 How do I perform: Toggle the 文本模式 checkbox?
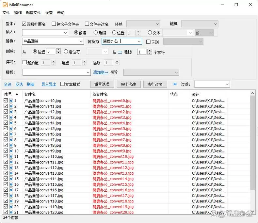pos(62,84)
